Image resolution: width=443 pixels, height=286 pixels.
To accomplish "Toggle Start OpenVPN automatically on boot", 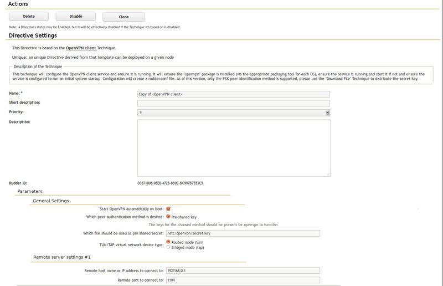I will point(168,209).
